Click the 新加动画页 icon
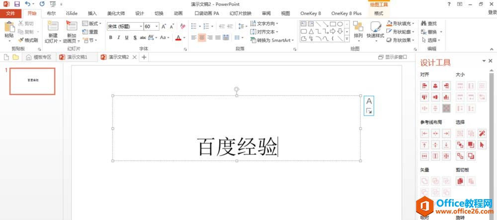Viewport: 497px width, 220px height. click(x=71, y=26)
